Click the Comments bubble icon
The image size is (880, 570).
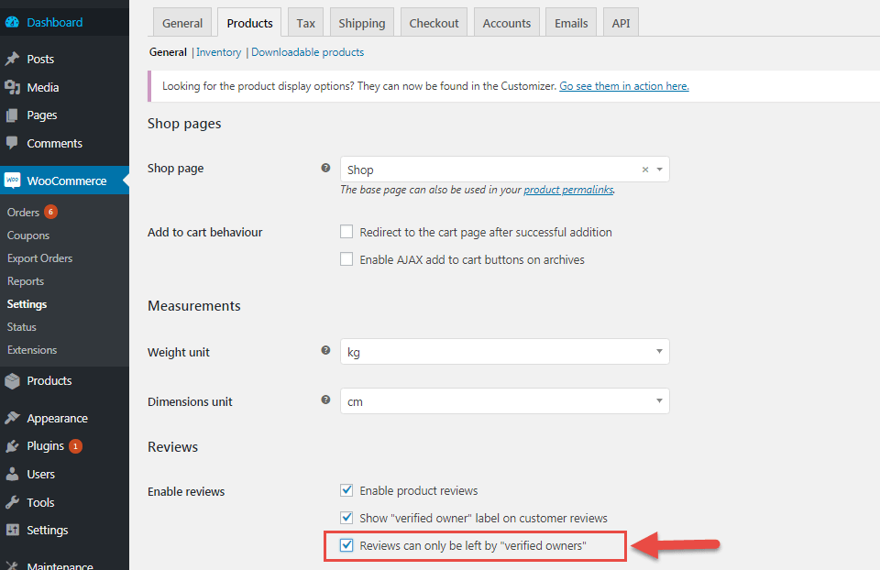click(12, 143)
